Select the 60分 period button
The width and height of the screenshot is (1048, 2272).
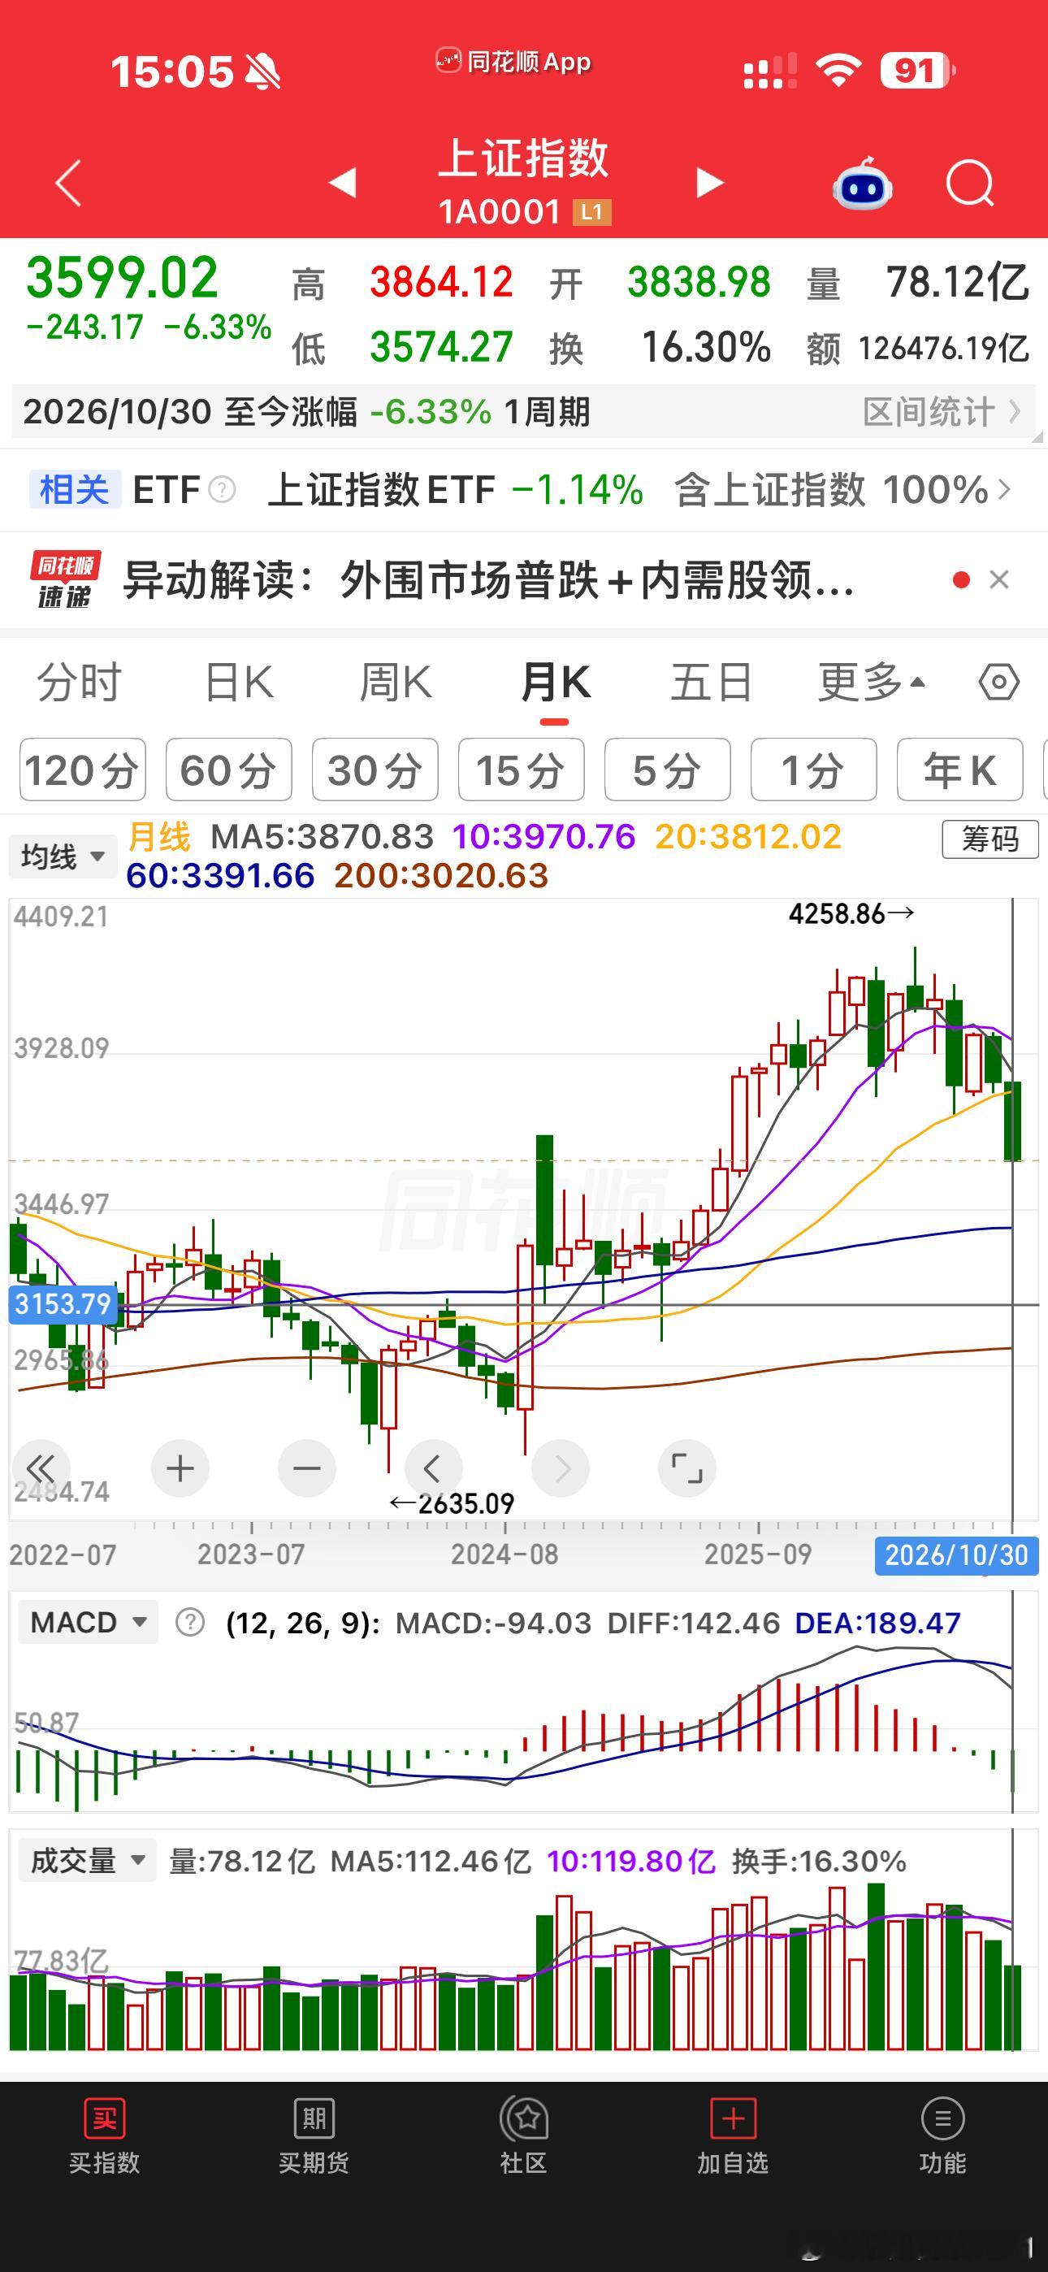coord(229,770)
